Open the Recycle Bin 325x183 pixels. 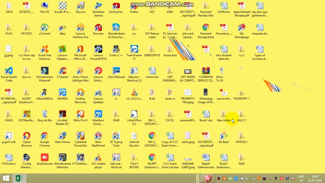point(45,116)
